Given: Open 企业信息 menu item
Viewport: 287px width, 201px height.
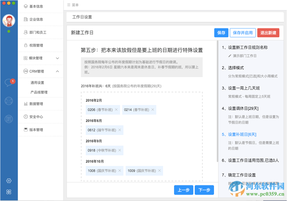Looking at the screenshot, I should pyautogui.click(x=41, y=19).
